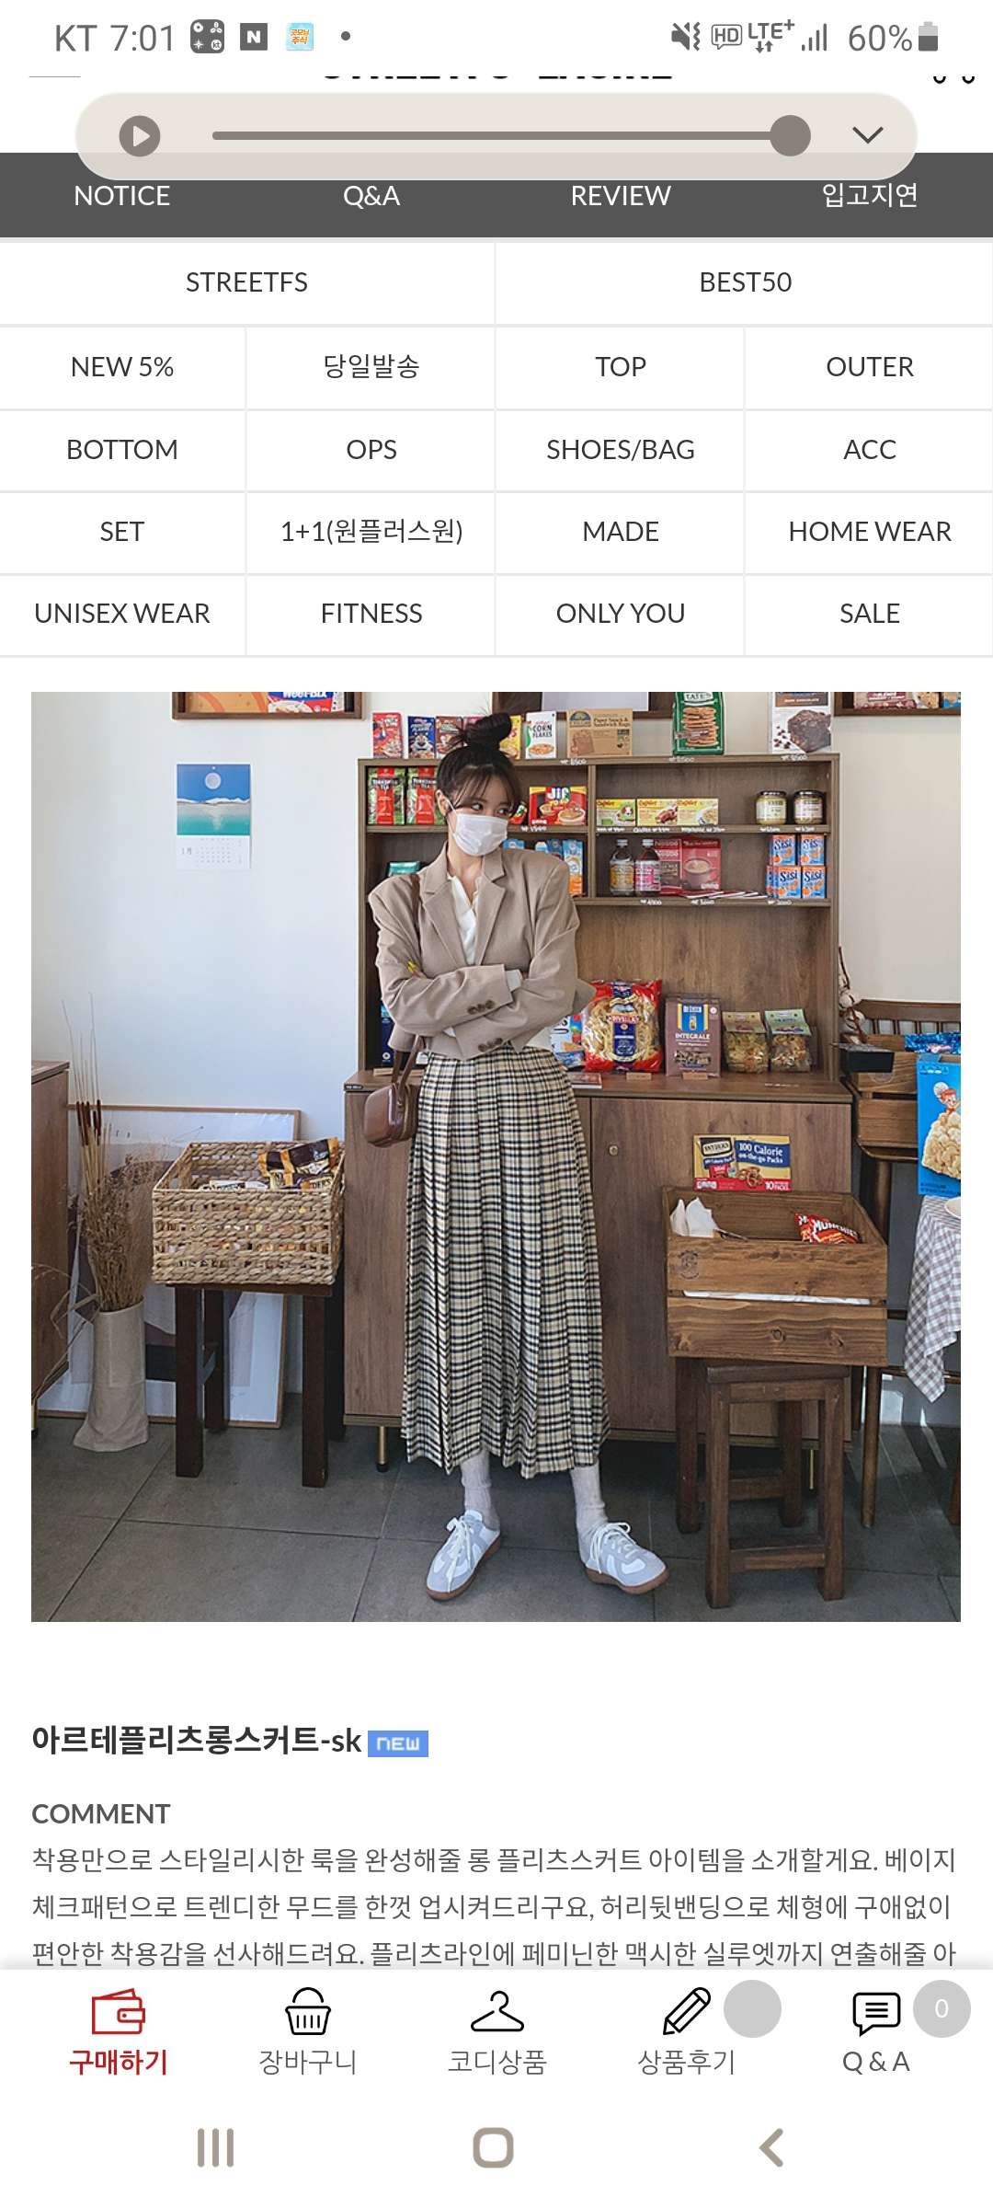Open the 장바구니 basket icon

[x=307, y=2011]
